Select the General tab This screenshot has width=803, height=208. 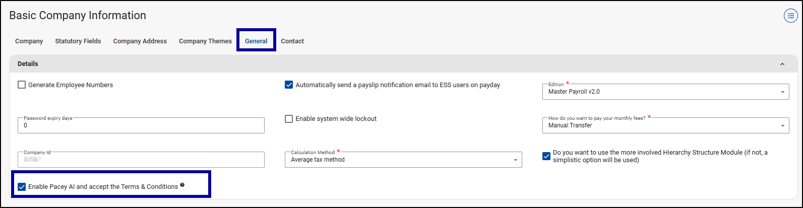(256, 41)
